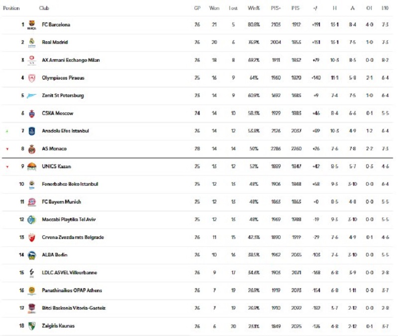
Task: Select Fenerbahce Beko Istanbul club name
Action: click(70, 184)
